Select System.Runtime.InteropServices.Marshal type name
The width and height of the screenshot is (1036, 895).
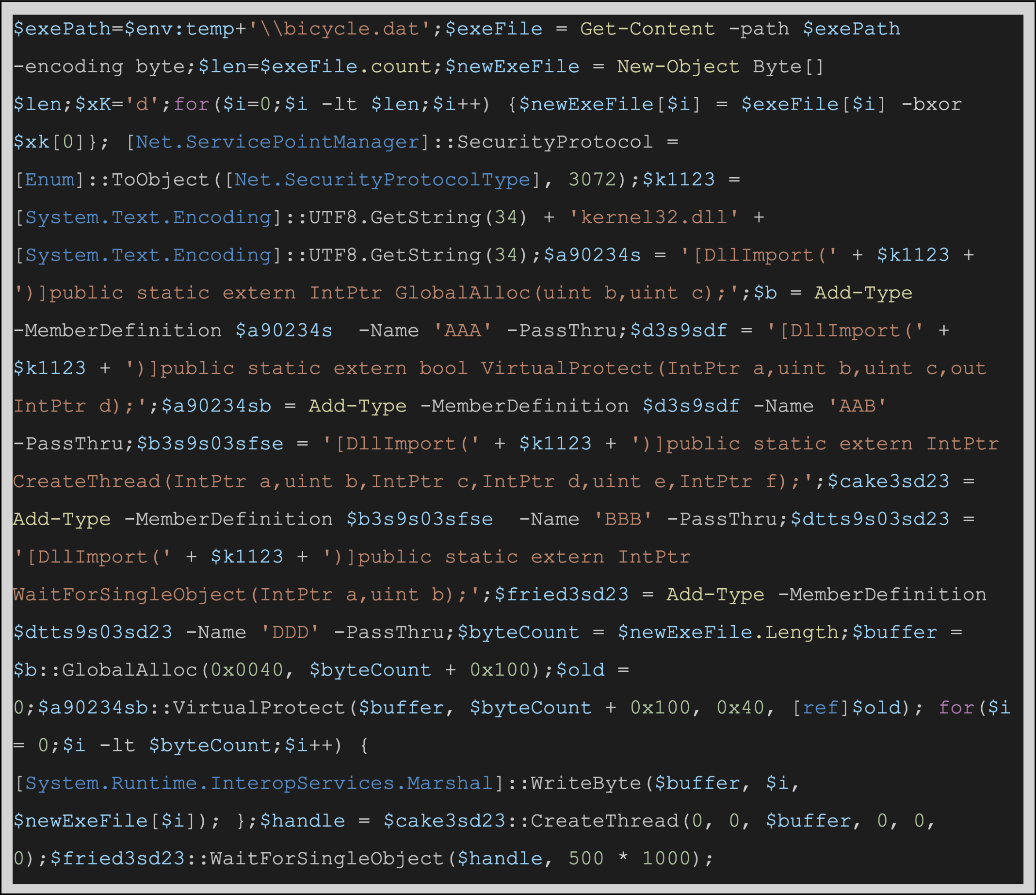[x=259, y=783]
